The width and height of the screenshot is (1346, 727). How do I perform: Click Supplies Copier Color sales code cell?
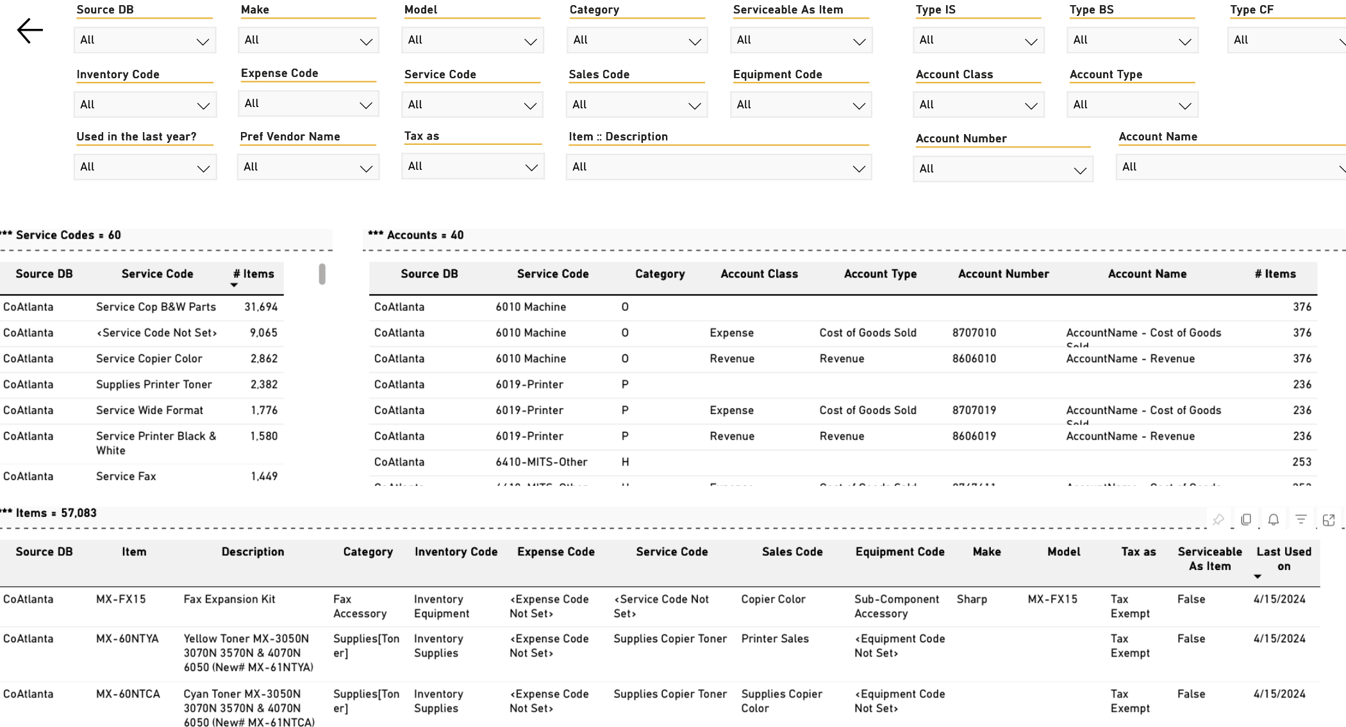click(781, 701)
